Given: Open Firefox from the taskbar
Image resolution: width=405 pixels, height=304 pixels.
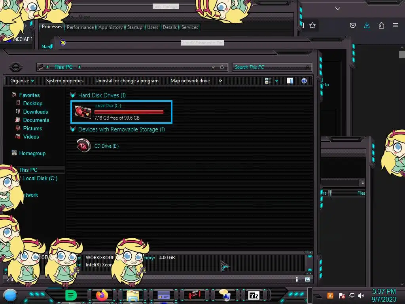Looking at the screenshot, I should [x=102, y=295].
